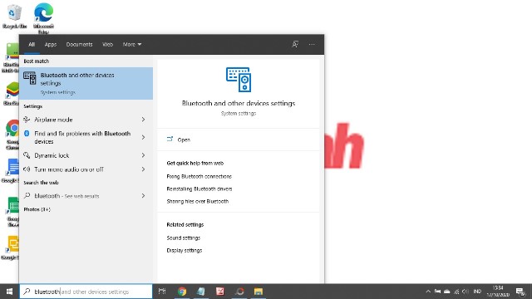Image resolution: width=532 pixels, height=299 pixels.
Task: Open network status from system tray
Action: [456, 292]
